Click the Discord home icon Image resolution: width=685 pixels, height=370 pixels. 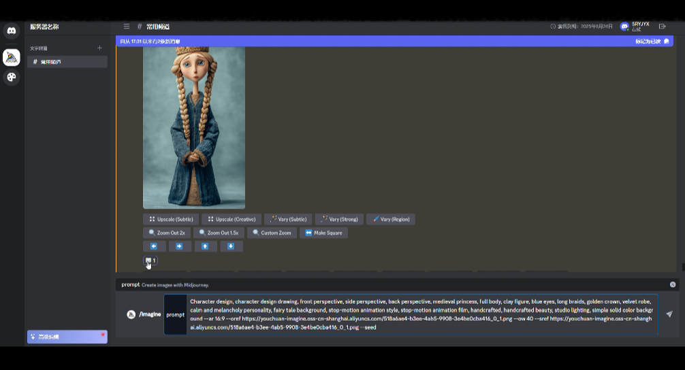[12, 31]
